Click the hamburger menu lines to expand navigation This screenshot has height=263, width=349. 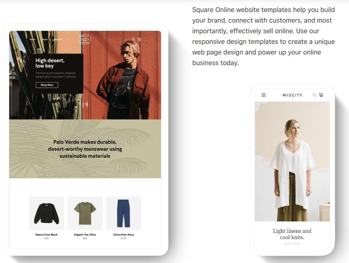[x=263, y=95]
